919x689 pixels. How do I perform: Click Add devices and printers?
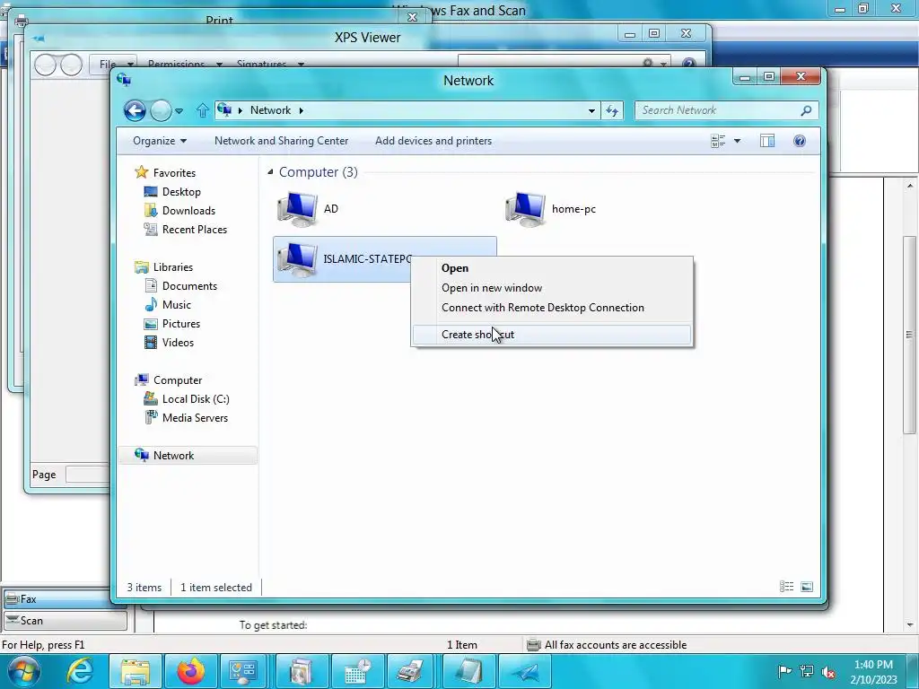433,141
